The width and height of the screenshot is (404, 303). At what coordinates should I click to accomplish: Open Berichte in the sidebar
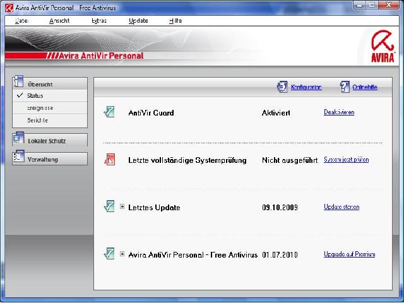(50, 121)
